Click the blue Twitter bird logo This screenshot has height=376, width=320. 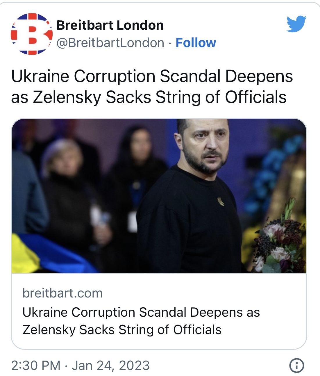tap(296, 24)
